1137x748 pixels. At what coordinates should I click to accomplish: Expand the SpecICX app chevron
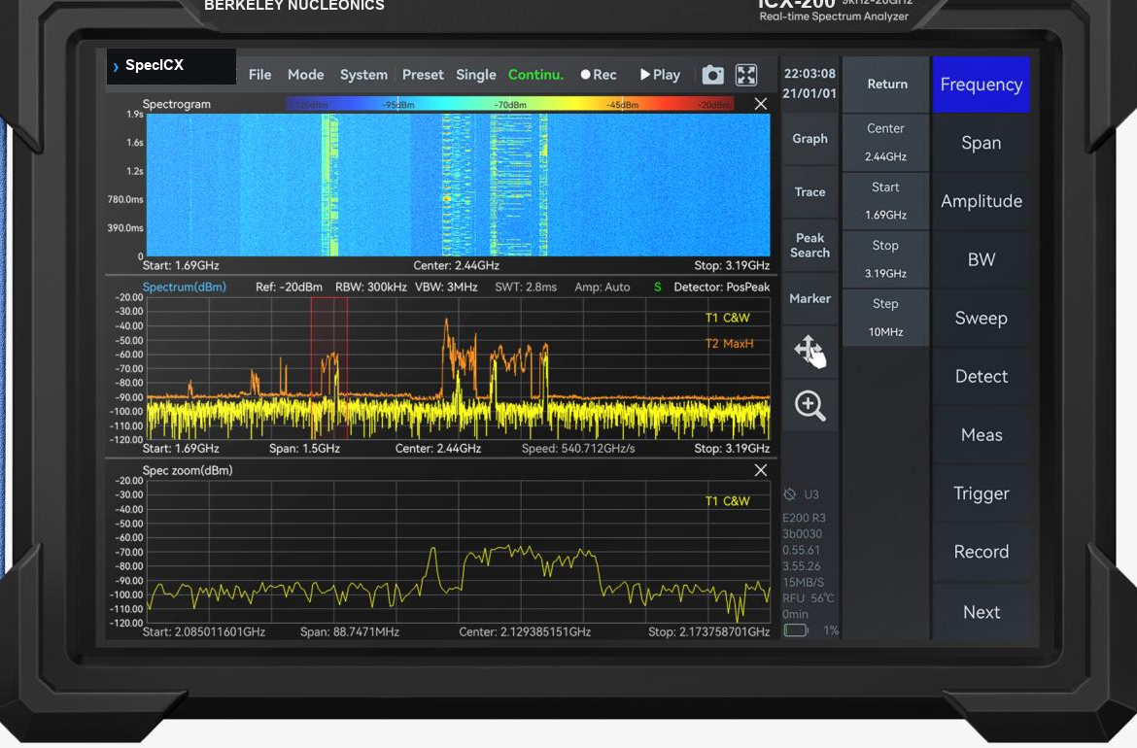[x=116, y=67]
